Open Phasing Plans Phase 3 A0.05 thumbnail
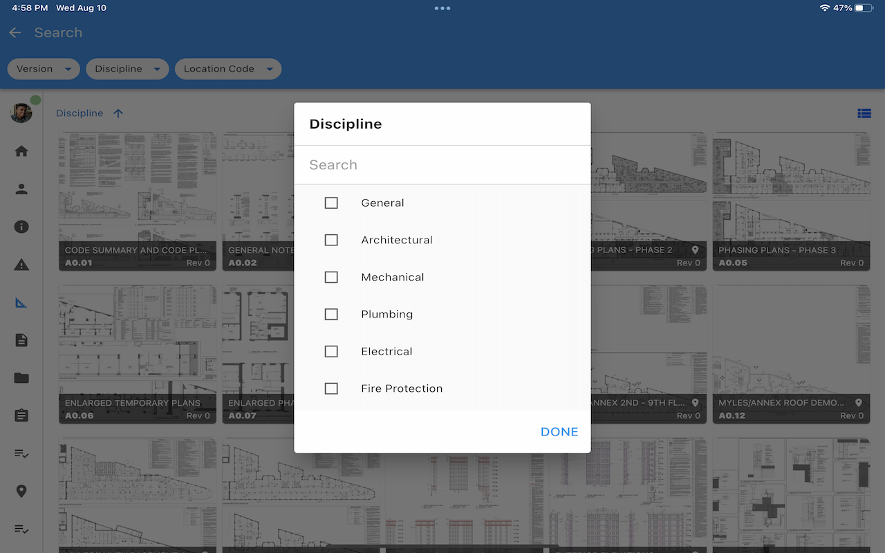Image resolution: width=885 pixels, height=553 pixels. 791,201
